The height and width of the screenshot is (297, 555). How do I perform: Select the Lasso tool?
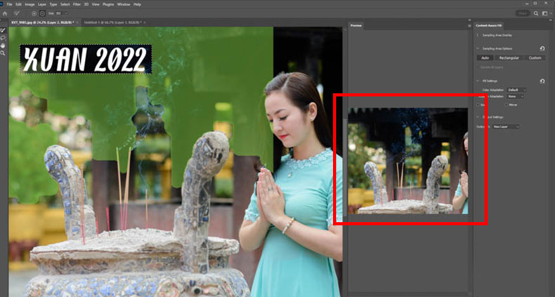pyautogui.click(x=3, y=37)
